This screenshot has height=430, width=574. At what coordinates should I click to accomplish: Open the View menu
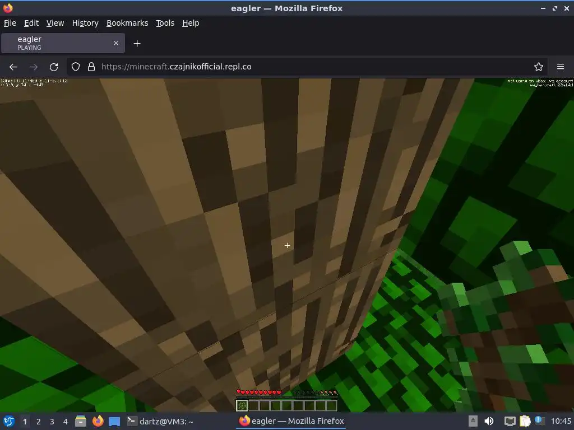pyautogui.click(x=55, y=23)
